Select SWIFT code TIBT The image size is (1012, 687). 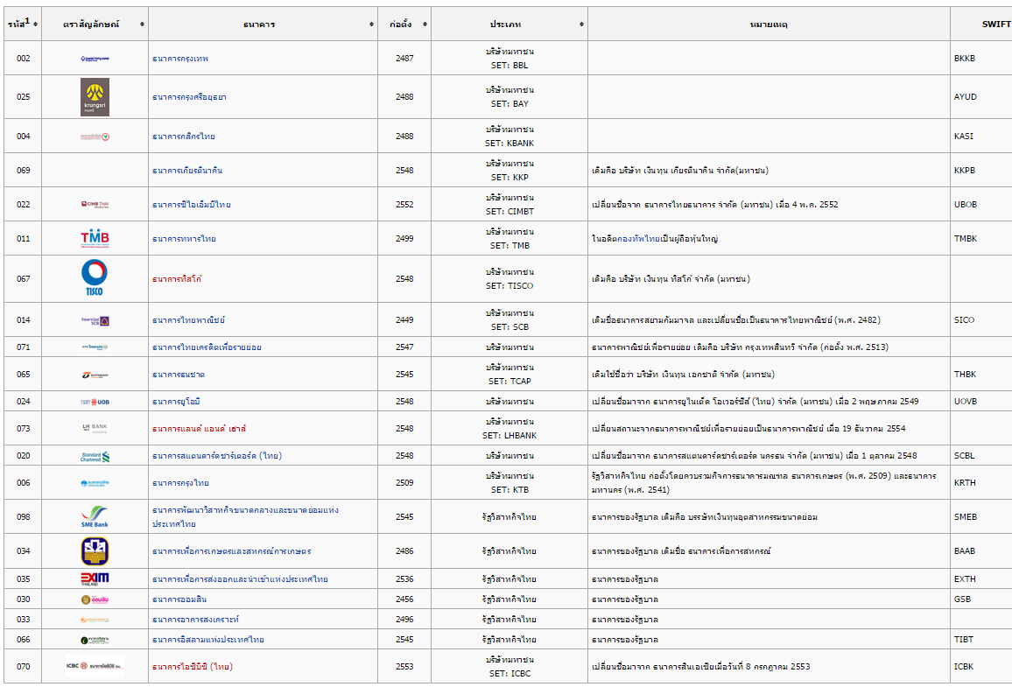pyautogui.click(x=964, y=639)
